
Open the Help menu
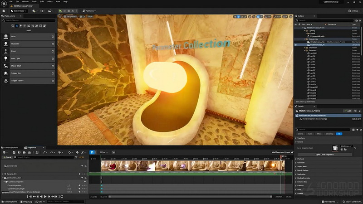click(65, 2)
